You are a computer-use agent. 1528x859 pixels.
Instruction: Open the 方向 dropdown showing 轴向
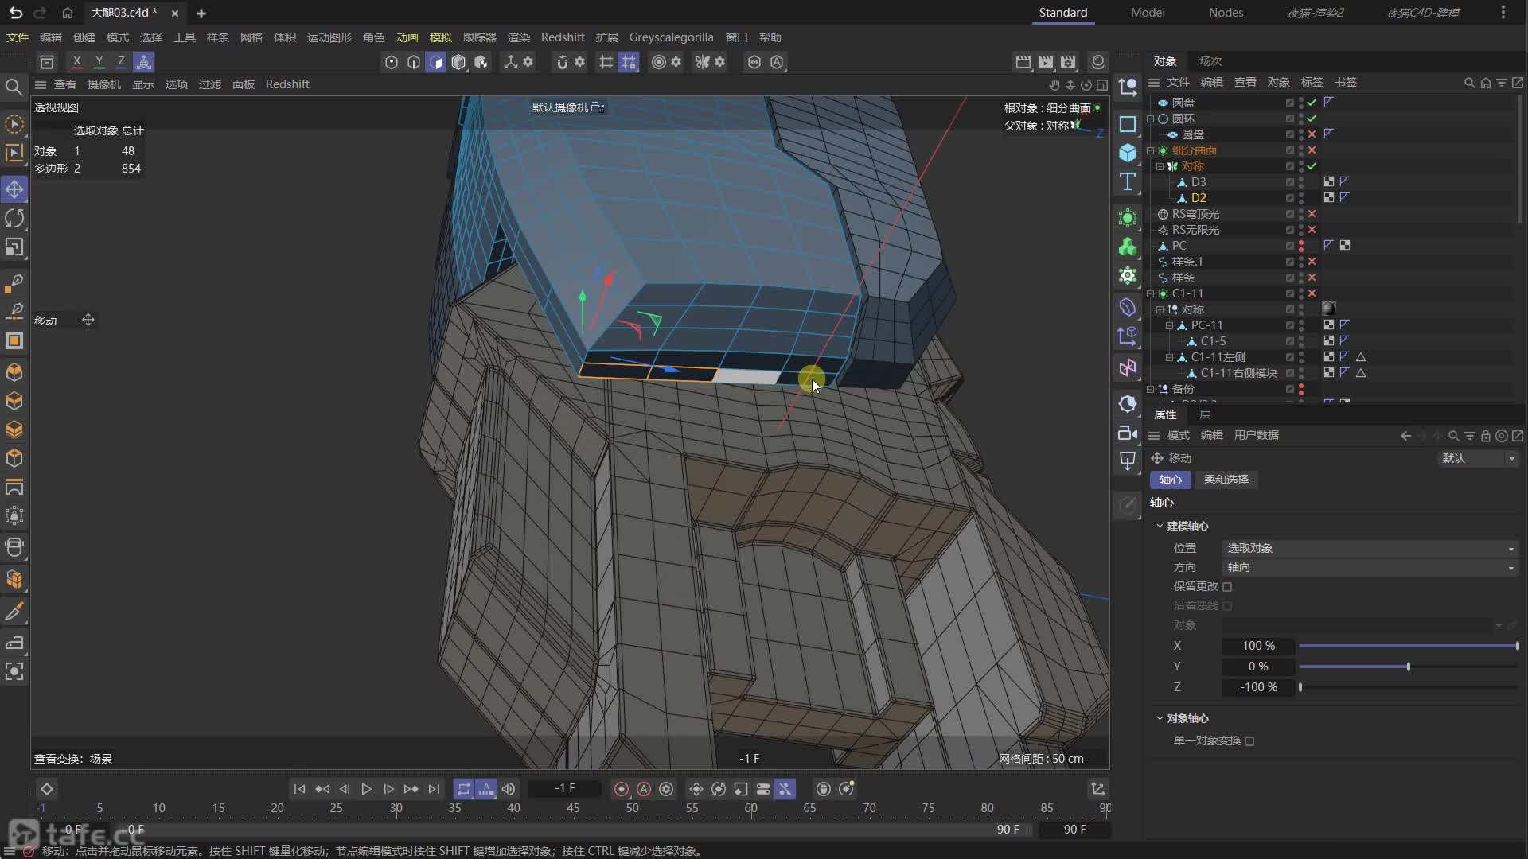coord(1369,567)
